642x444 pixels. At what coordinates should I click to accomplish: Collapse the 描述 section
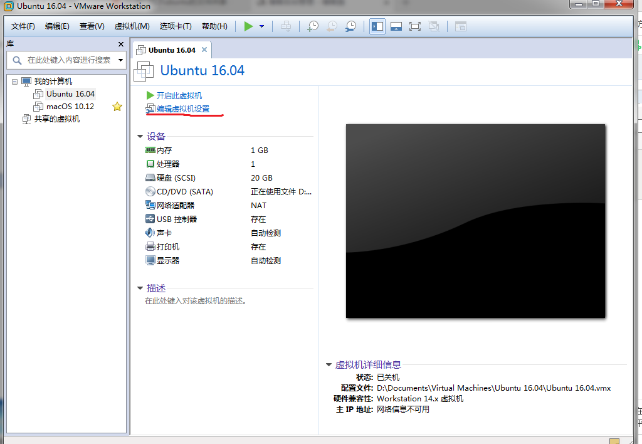[x=140, y=288]
